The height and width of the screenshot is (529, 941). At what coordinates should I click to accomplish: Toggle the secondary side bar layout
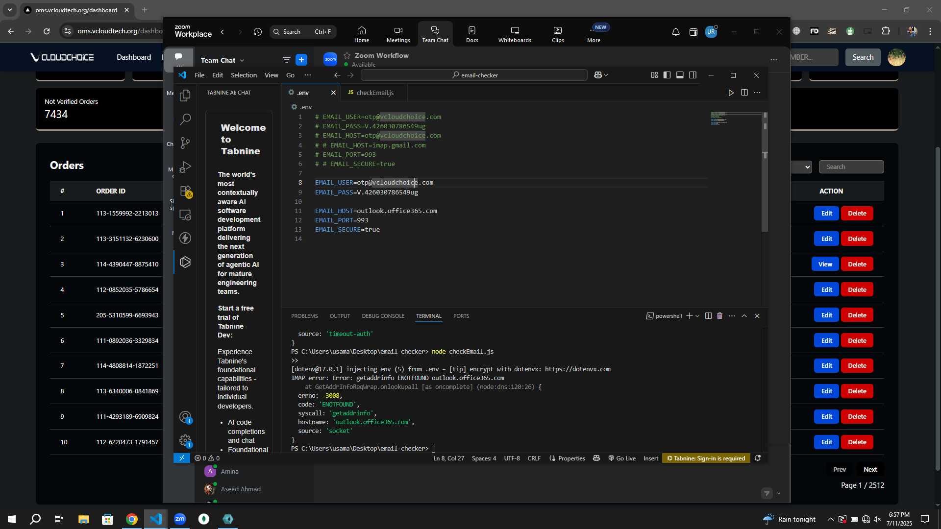coord(693,75)
